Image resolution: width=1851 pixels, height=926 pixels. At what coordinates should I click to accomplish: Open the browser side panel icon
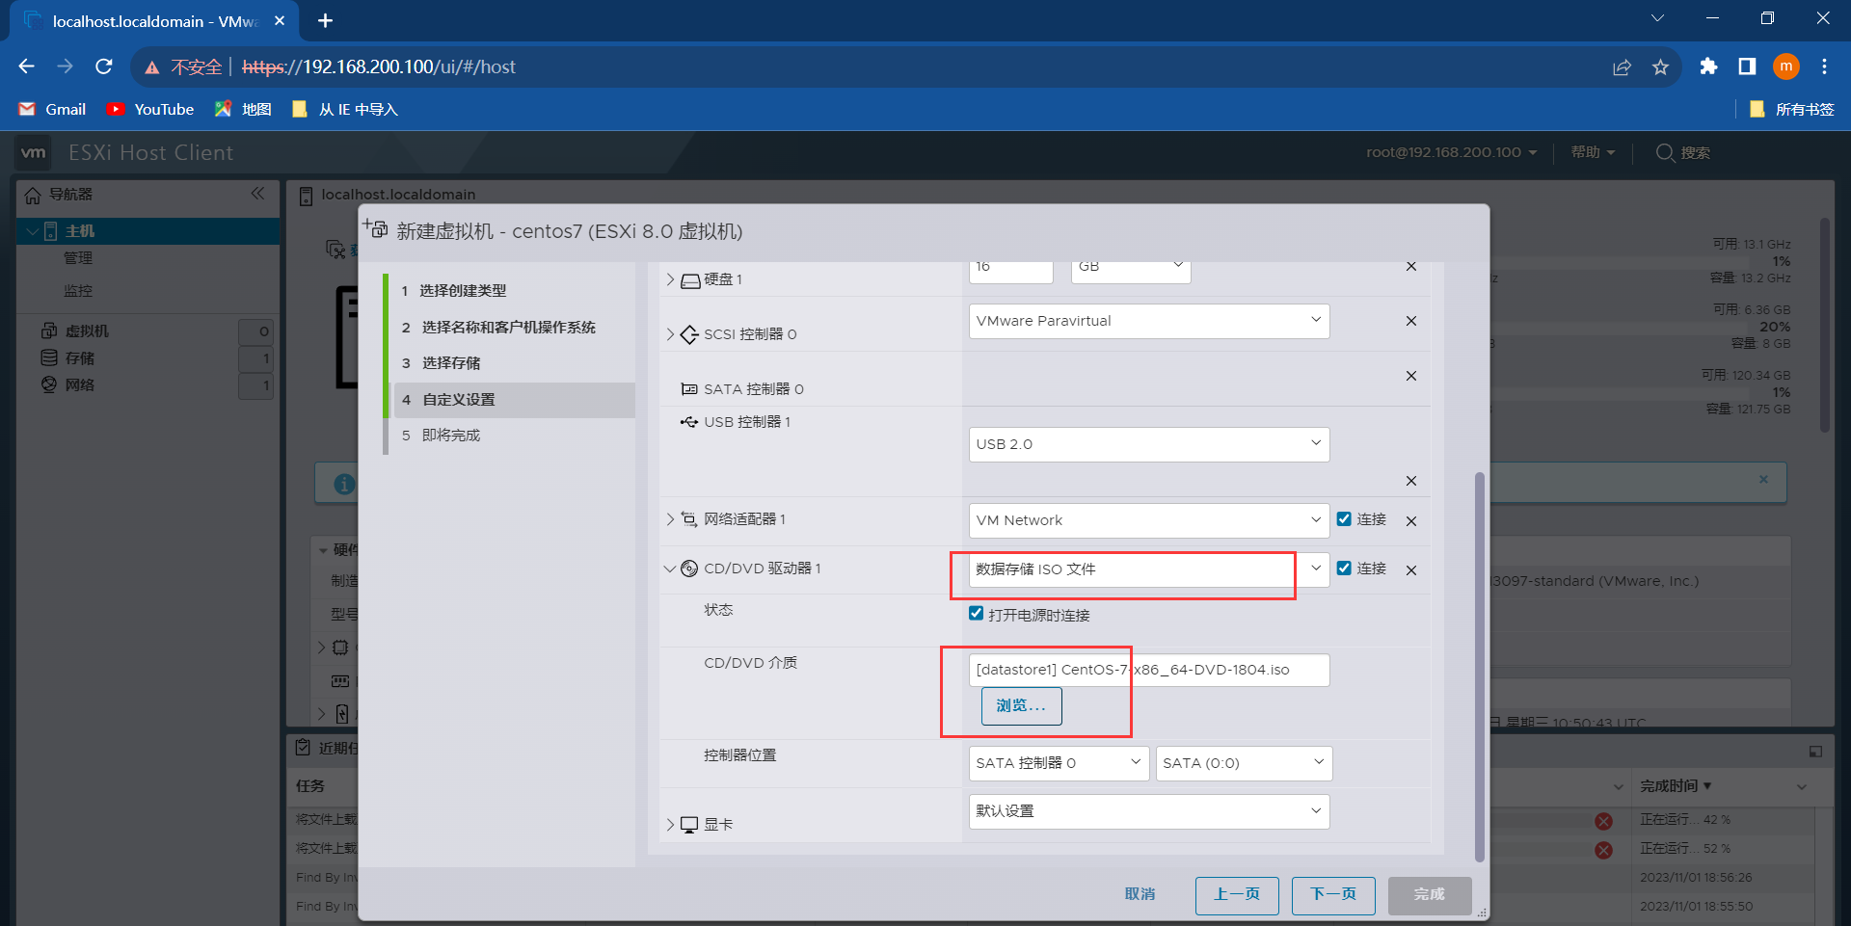click(1747, 66)
